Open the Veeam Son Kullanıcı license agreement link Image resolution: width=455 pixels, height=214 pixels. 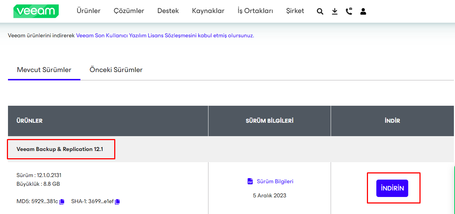(x=165, y=35)
